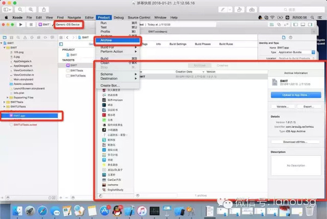This screenshot has width=327, height=219.
Task: Open the Debug navigator icon
Action: tap(39, 38)
